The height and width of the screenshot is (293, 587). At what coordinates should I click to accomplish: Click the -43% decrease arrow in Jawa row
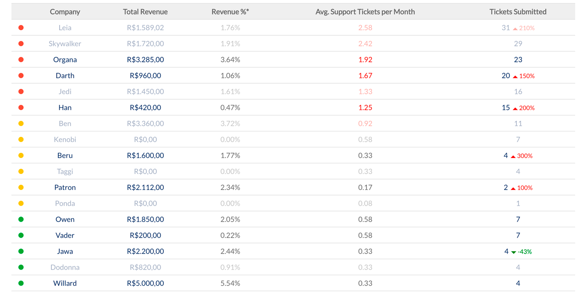coord(514,252)
